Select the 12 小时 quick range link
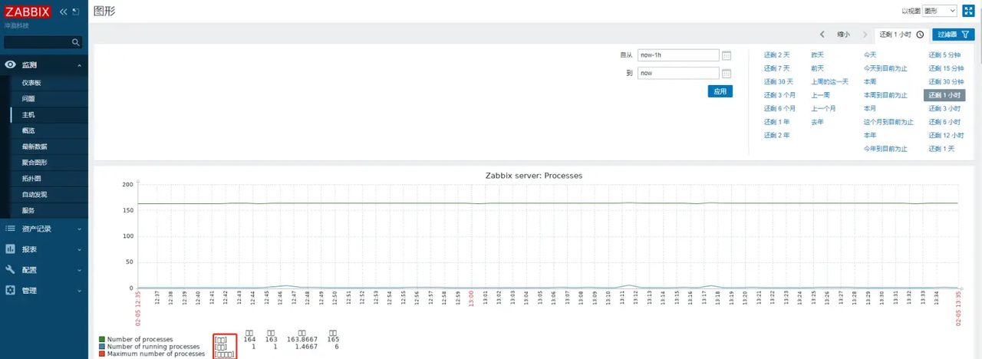 pyautogui.click(x=946, y=135)
